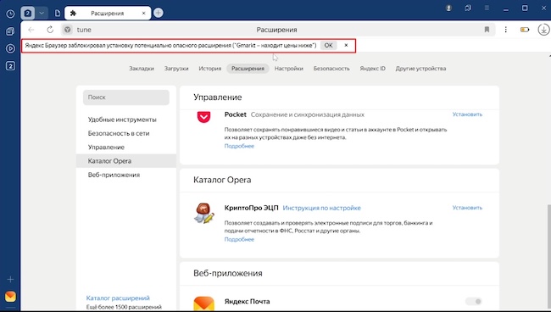
Task: Toggle the Яндекс Почта web app switch
Action: pyautogui.click(x=474, y=302)
